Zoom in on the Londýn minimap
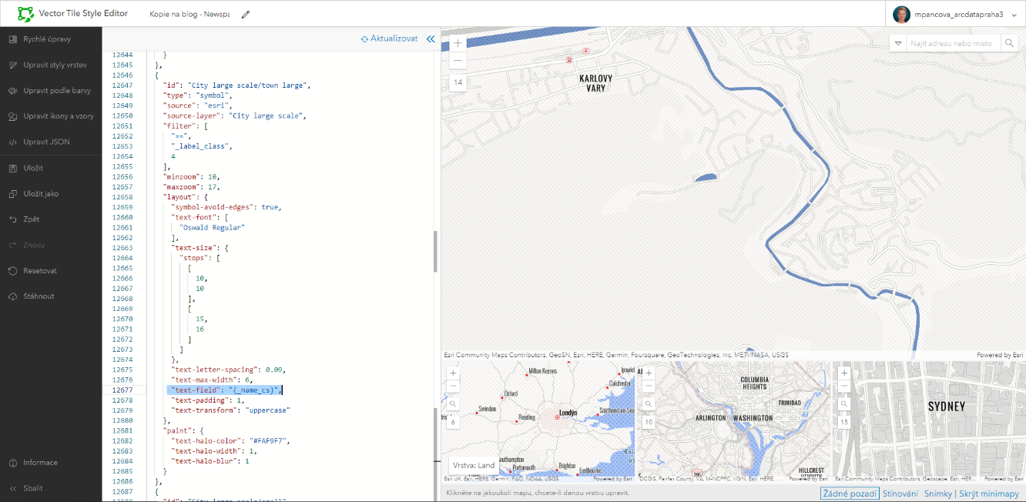Image resolution: width=1026 pixels, height=502 pixels. (453, 373)
